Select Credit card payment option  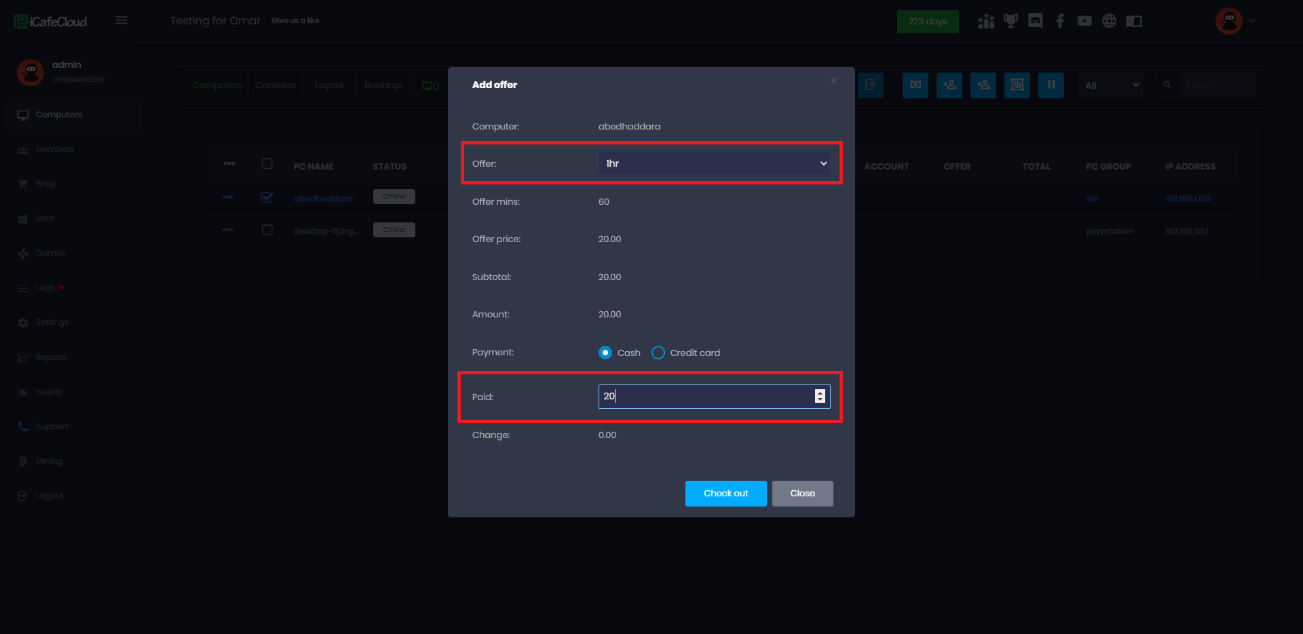click(x=658, y=353)
